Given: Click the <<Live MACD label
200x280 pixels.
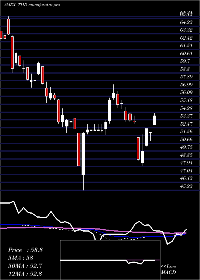Looking at the screenshot, I should 168,270.
